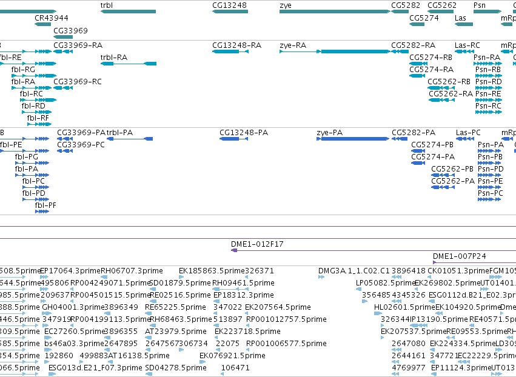Click BAC clone DME1-007P24 label
The height and width of the screenshot is (377, 516).
point(459,256)
